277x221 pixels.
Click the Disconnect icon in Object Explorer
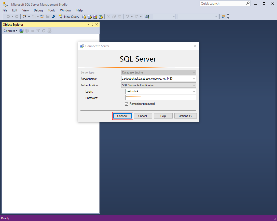pyautogui.click(x=27, y=31)
